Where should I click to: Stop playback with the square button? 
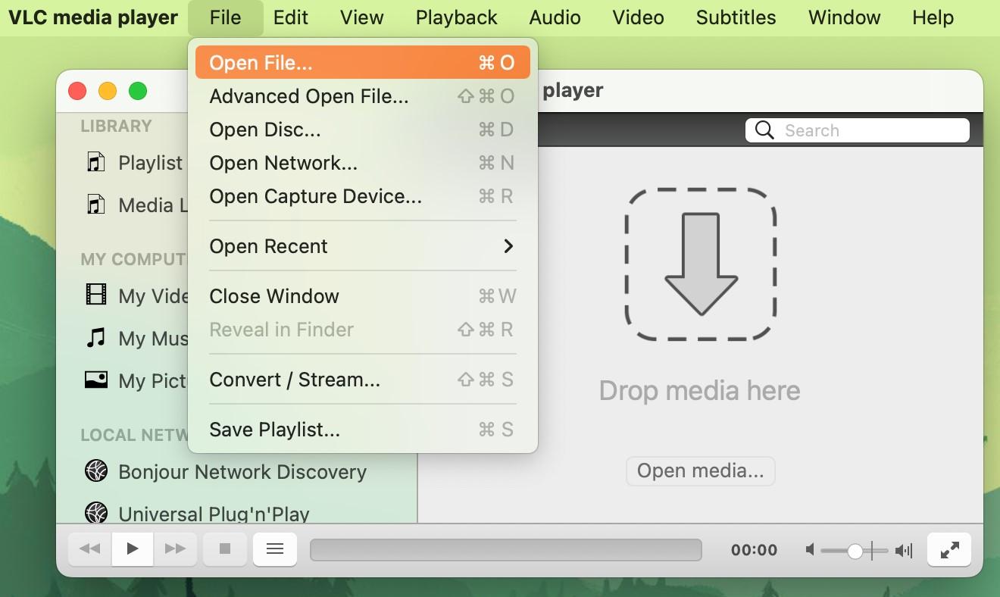224,549
